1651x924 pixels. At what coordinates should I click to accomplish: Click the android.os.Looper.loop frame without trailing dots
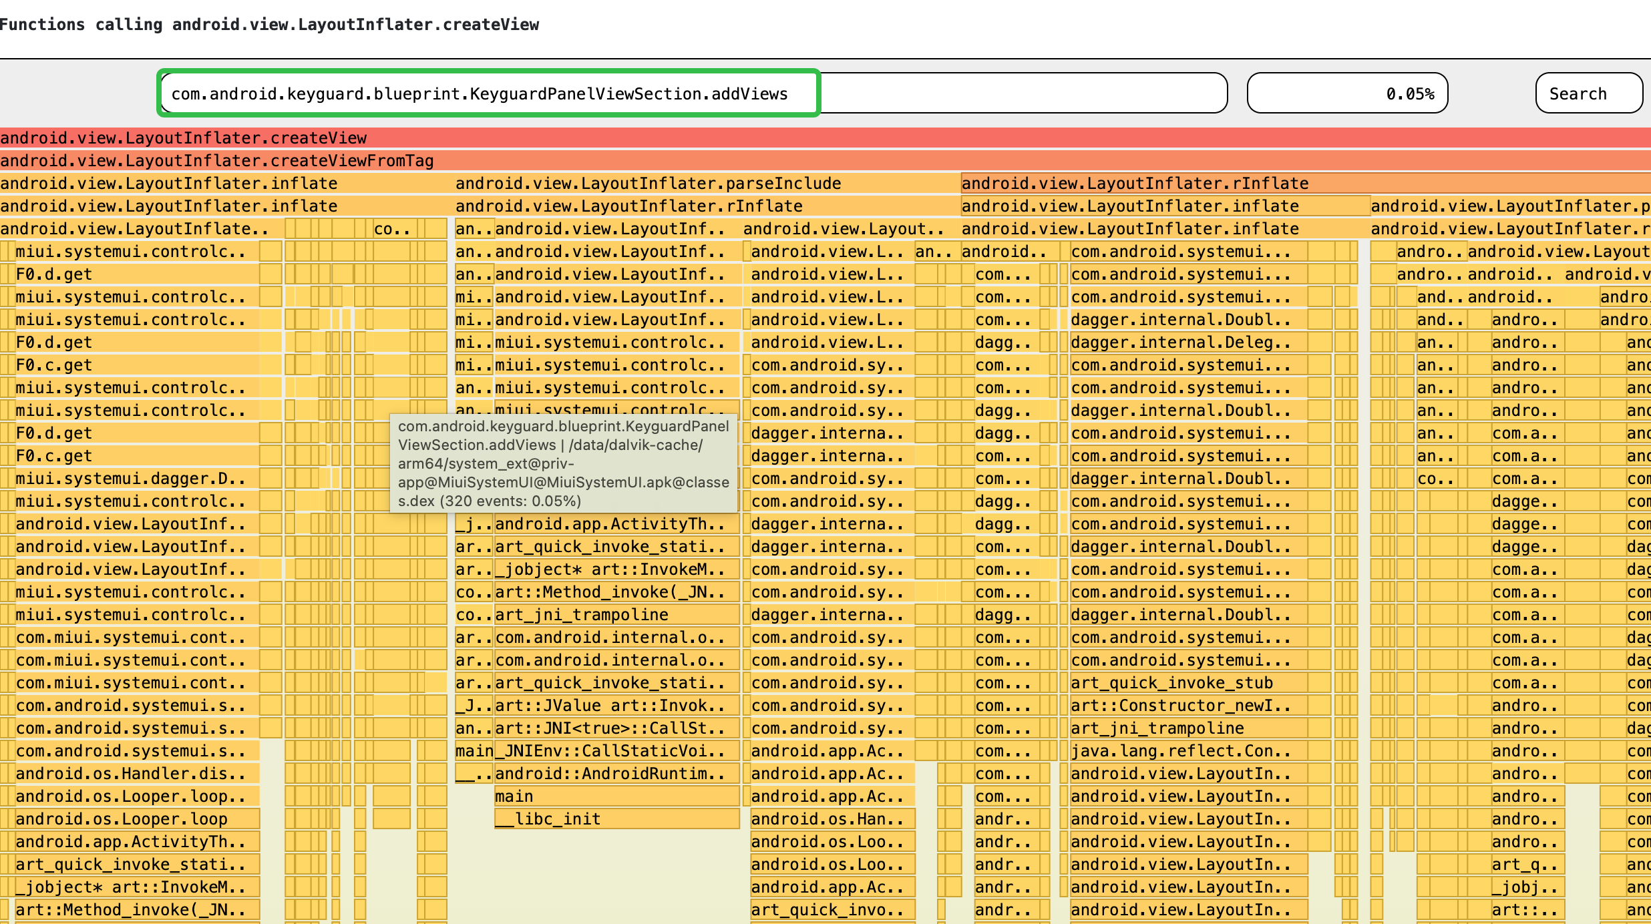[x=136, y=819]
